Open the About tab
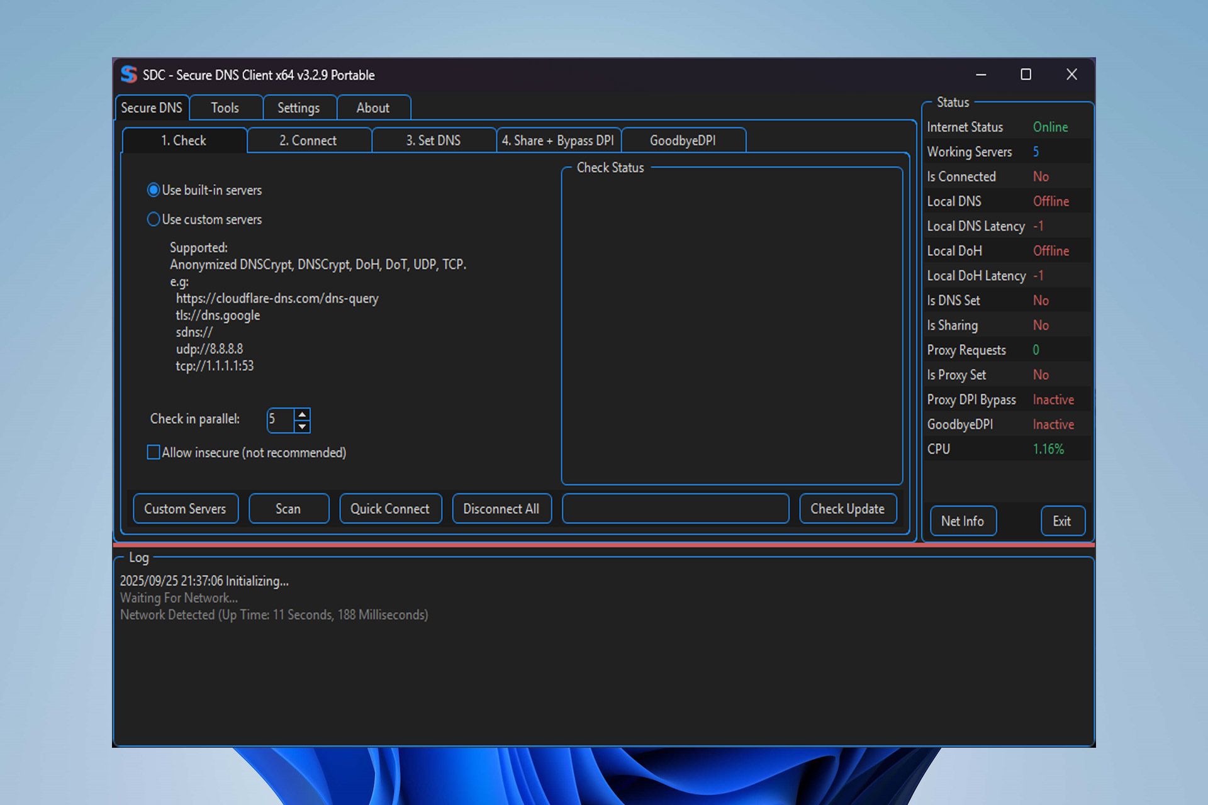The height and width of the screenshot is (805, 1208). (372, 108)
